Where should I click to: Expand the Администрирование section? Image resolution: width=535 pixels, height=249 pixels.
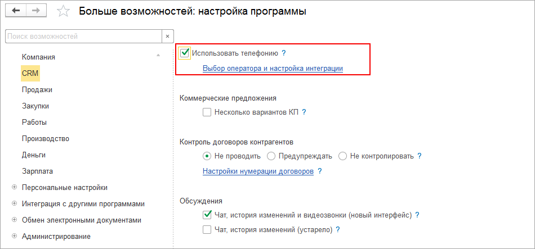tap(14, 236)
